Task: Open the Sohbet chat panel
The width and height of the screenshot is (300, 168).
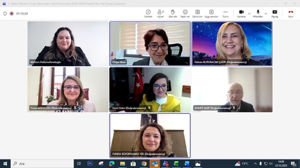Action: pyautogui.click(x=148, y=13)
